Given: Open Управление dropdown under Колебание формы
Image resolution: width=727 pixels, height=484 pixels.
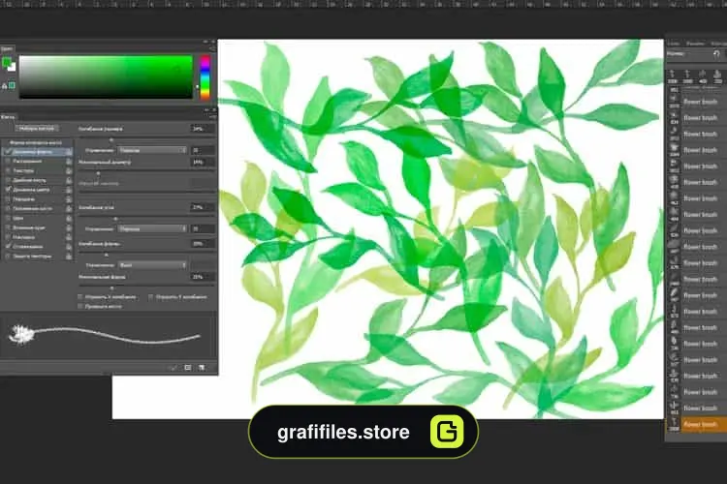Looking at the screenshot, I should [152, 265].
